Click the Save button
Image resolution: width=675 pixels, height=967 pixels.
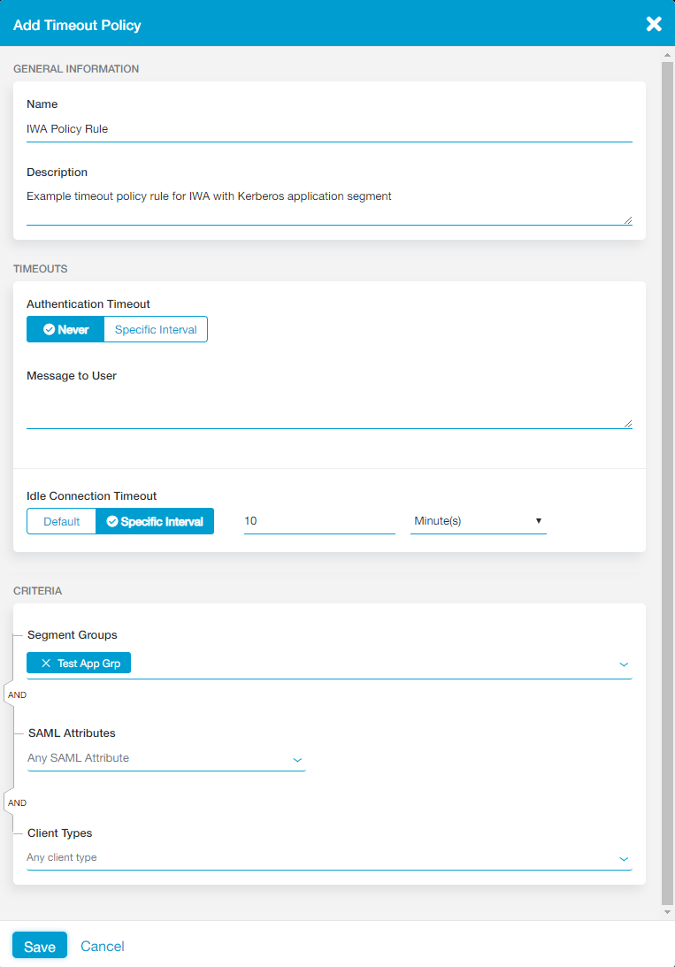pos(40,946)
